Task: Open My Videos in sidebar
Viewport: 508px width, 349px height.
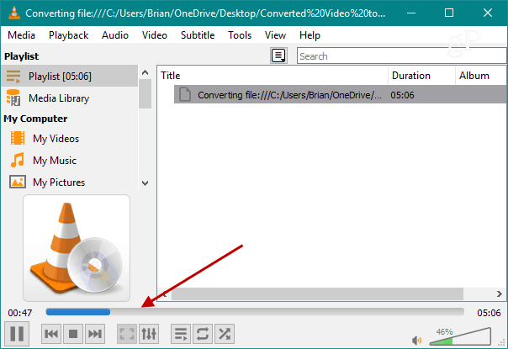Action: (x=69, y=139)
